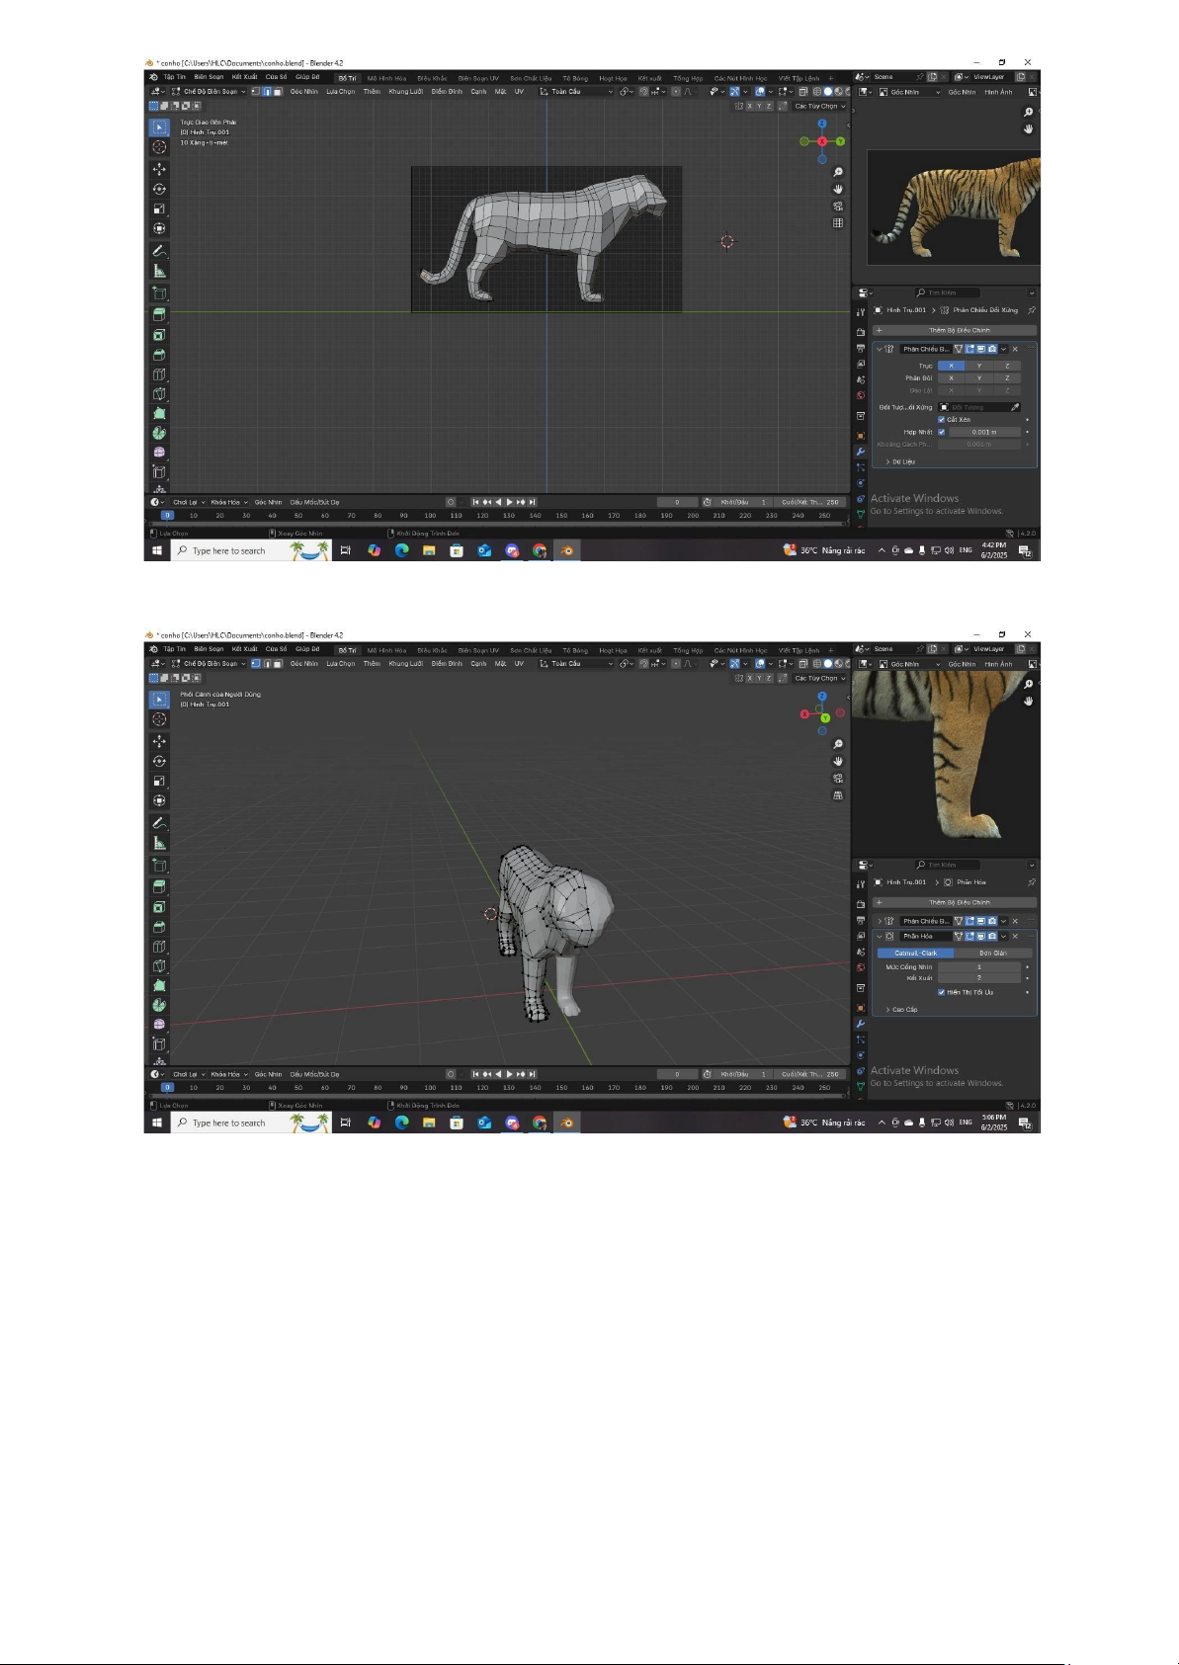
Task: Open Particles tab in lower properties panel
Action: (x=861, y=1040)
